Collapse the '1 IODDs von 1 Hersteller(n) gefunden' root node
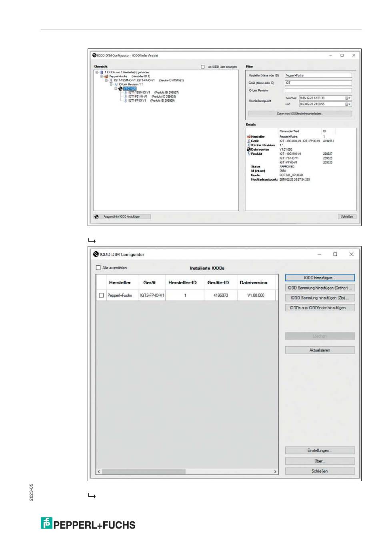This screenshot has height=545, width=380. pos(97,73)
